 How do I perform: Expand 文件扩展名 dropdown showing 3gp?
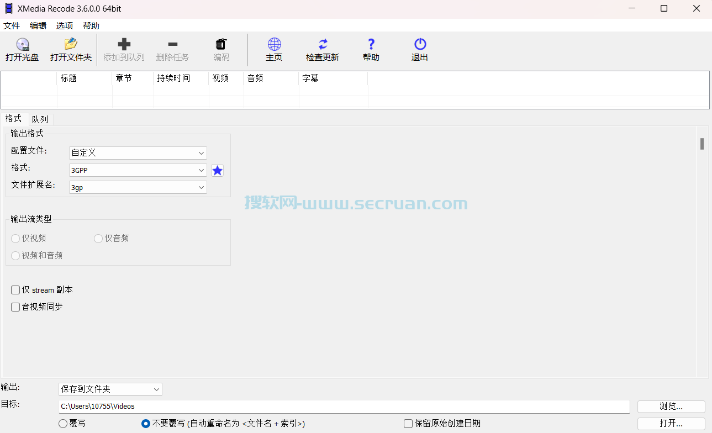[138, 187]
